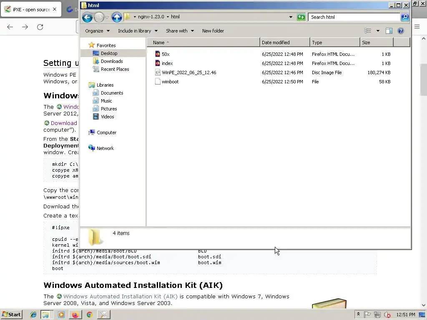Select Libraries in navigation pane
This screenshot has height=320, width=427.
point(105,85)
